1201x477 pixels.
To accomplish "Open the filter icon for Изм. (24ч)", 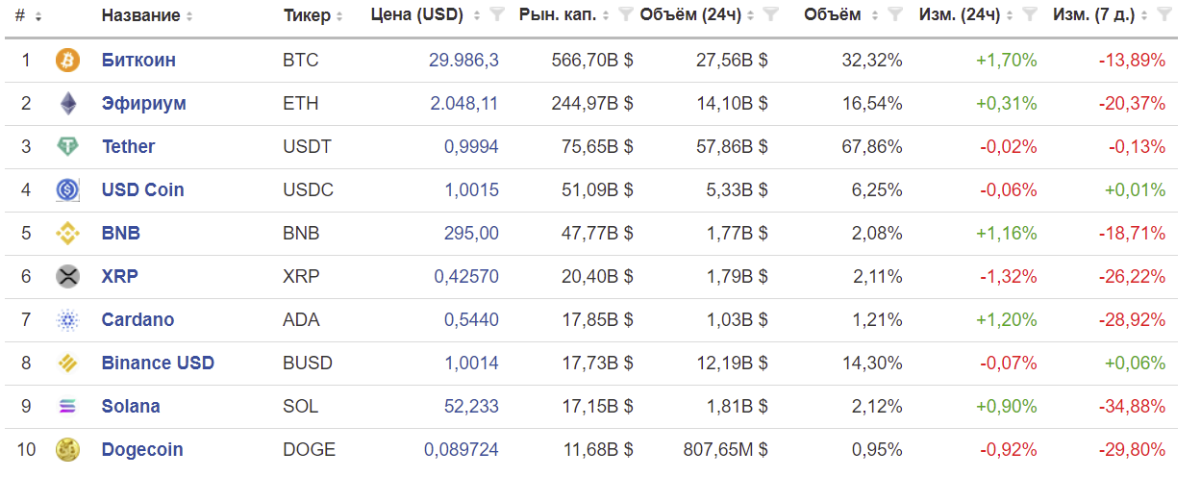I will (x=1030, y=14).
